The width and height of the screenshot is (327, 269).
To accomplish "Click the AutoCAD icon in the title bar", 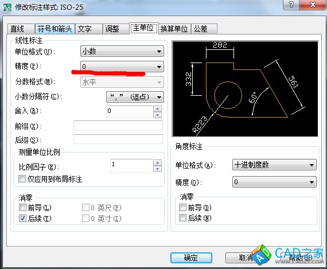I will tap(7, 7).
